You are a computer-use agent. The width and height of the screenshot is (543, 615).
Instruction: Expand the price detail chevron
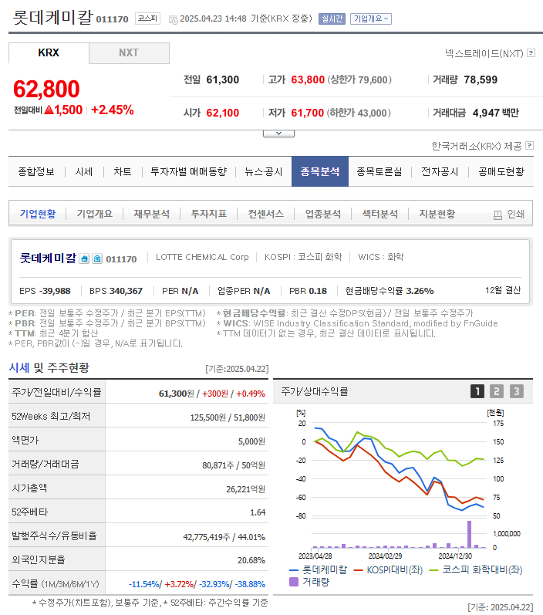click(278, 133)
